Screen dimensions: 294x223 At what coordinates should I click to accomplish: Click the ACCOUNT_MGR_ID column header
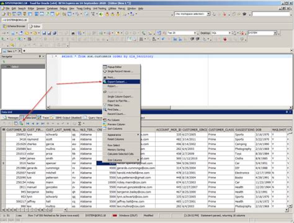pyautogui.click(x=169, y=129)
